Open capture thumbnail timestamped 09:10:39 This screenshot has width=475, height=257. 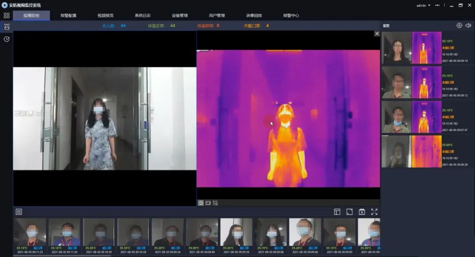[99, 236]
